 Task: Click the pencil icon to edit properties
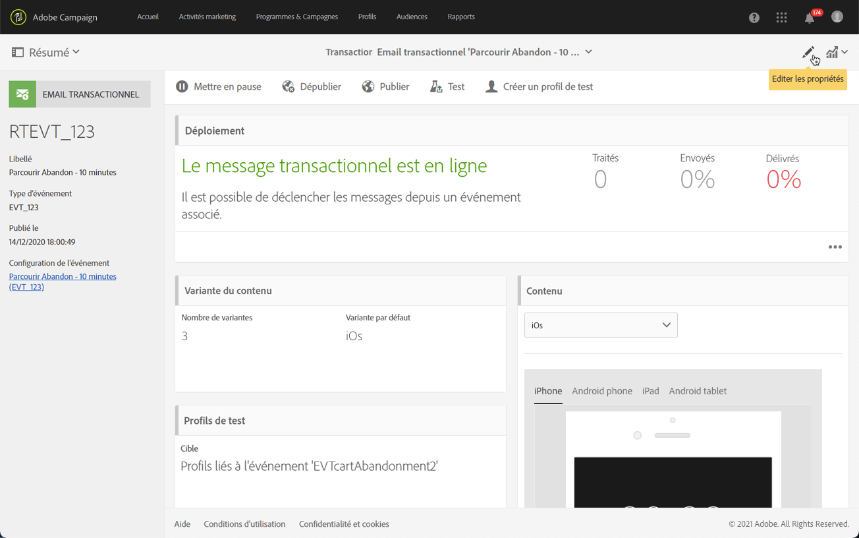click(808, 52)
